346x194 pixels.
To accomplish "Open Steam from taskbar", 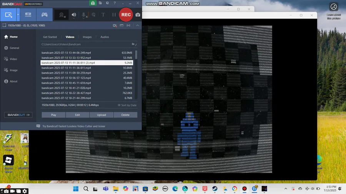I will click(215, 189).
